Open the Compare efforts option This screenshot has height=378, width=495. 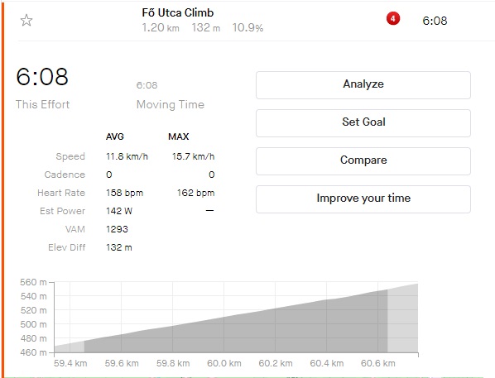(x=363, y=161)
